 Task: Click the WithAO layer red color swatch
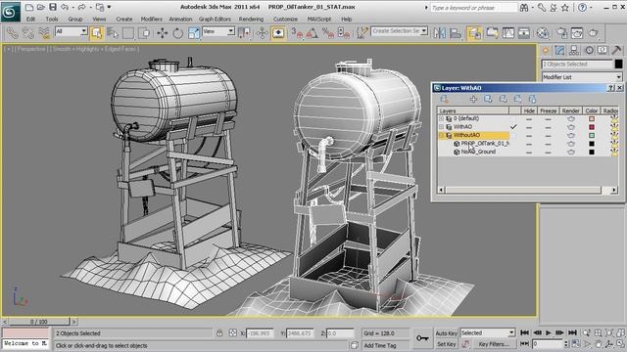[x=592, y=127]
